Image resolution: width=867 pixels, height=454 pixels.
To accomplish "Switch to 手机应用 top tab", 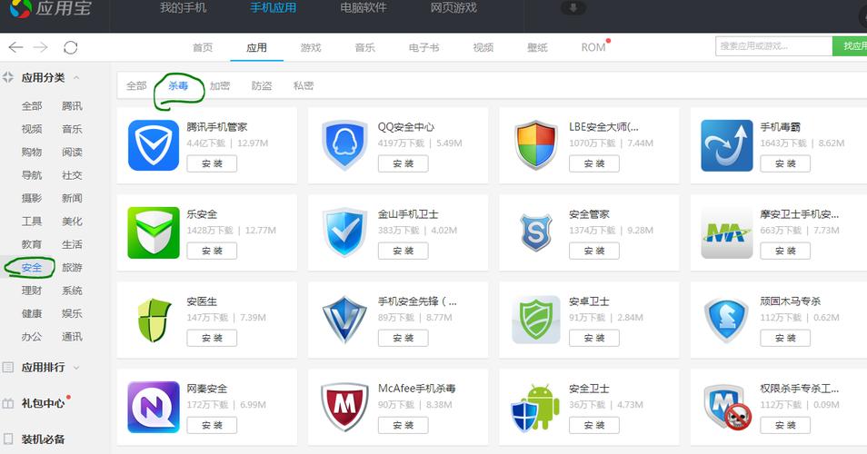I will [274, 8].
